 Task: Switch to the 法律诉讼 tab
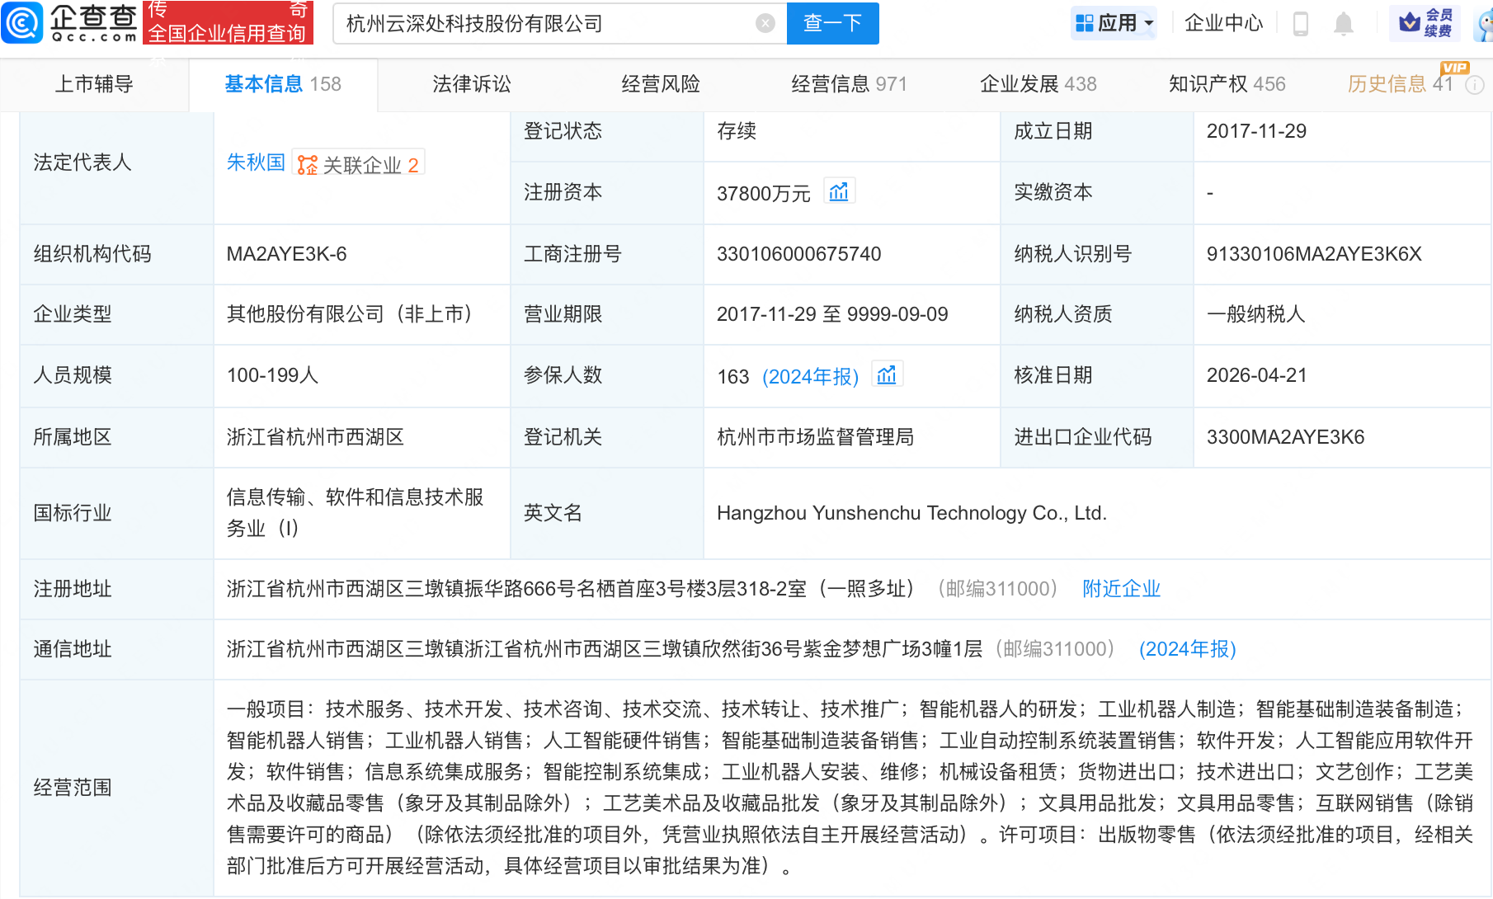(471, 84)
